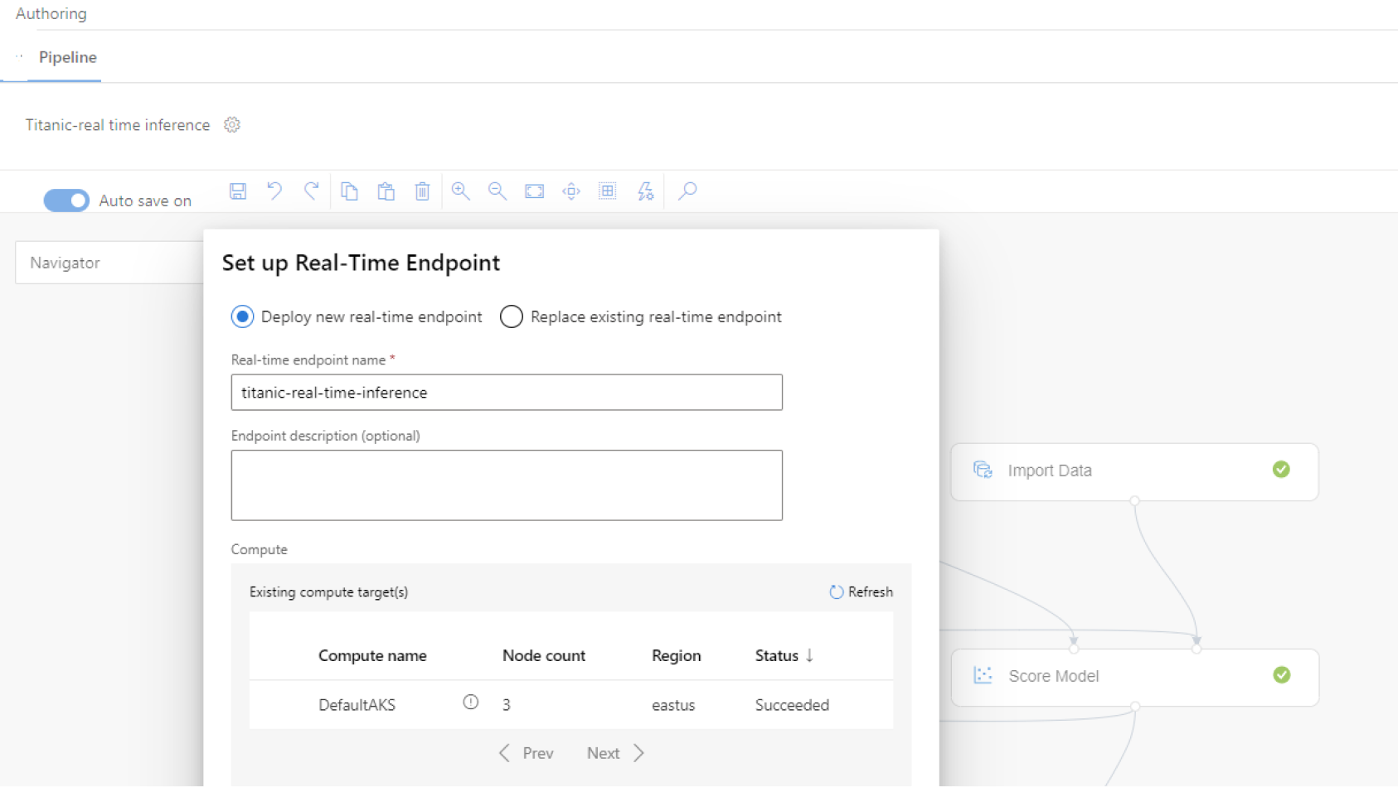
Task: Turn off the Auto save toggle
Action: [66, 200]
